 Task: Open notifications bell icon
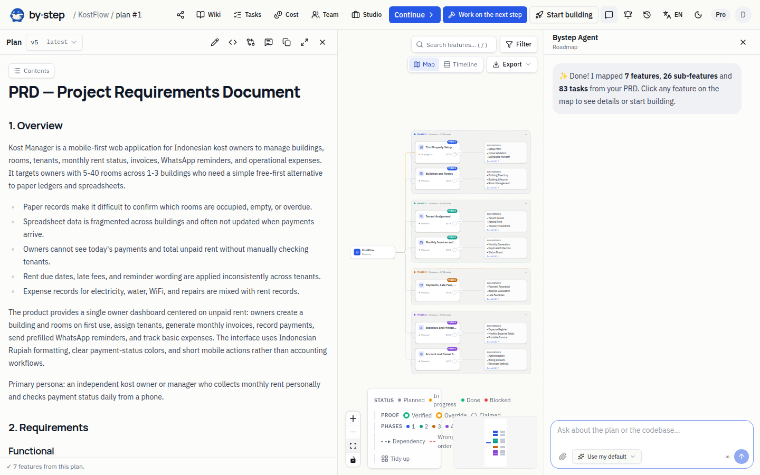(x=628, y=15)
